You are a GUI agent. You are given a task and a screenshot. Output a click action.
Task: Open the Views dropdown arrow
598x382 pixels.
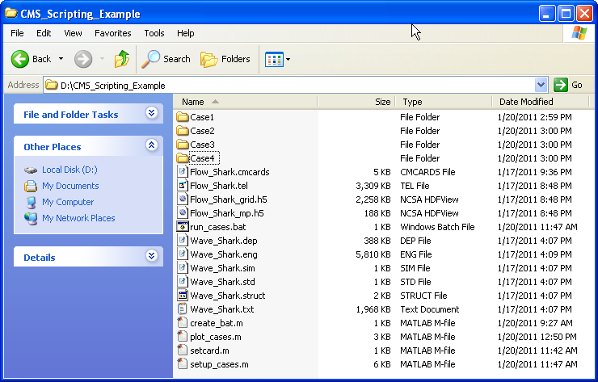pyautogui.click(x=288, y=59)
